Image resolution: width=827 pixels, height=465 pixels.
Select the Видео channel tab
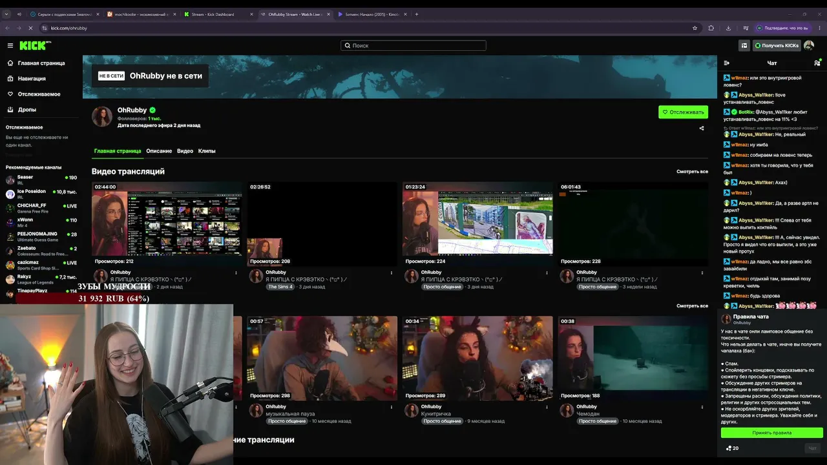tap(185, 151)
